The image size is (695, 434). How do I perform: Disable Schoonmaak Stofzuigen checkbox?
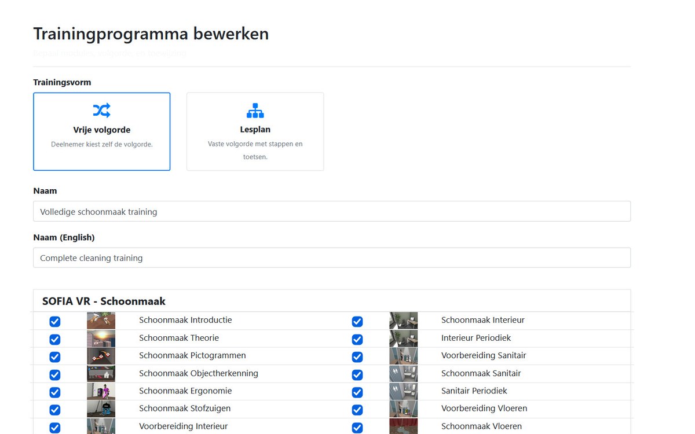pyautogui.click(x=54, y=410)
